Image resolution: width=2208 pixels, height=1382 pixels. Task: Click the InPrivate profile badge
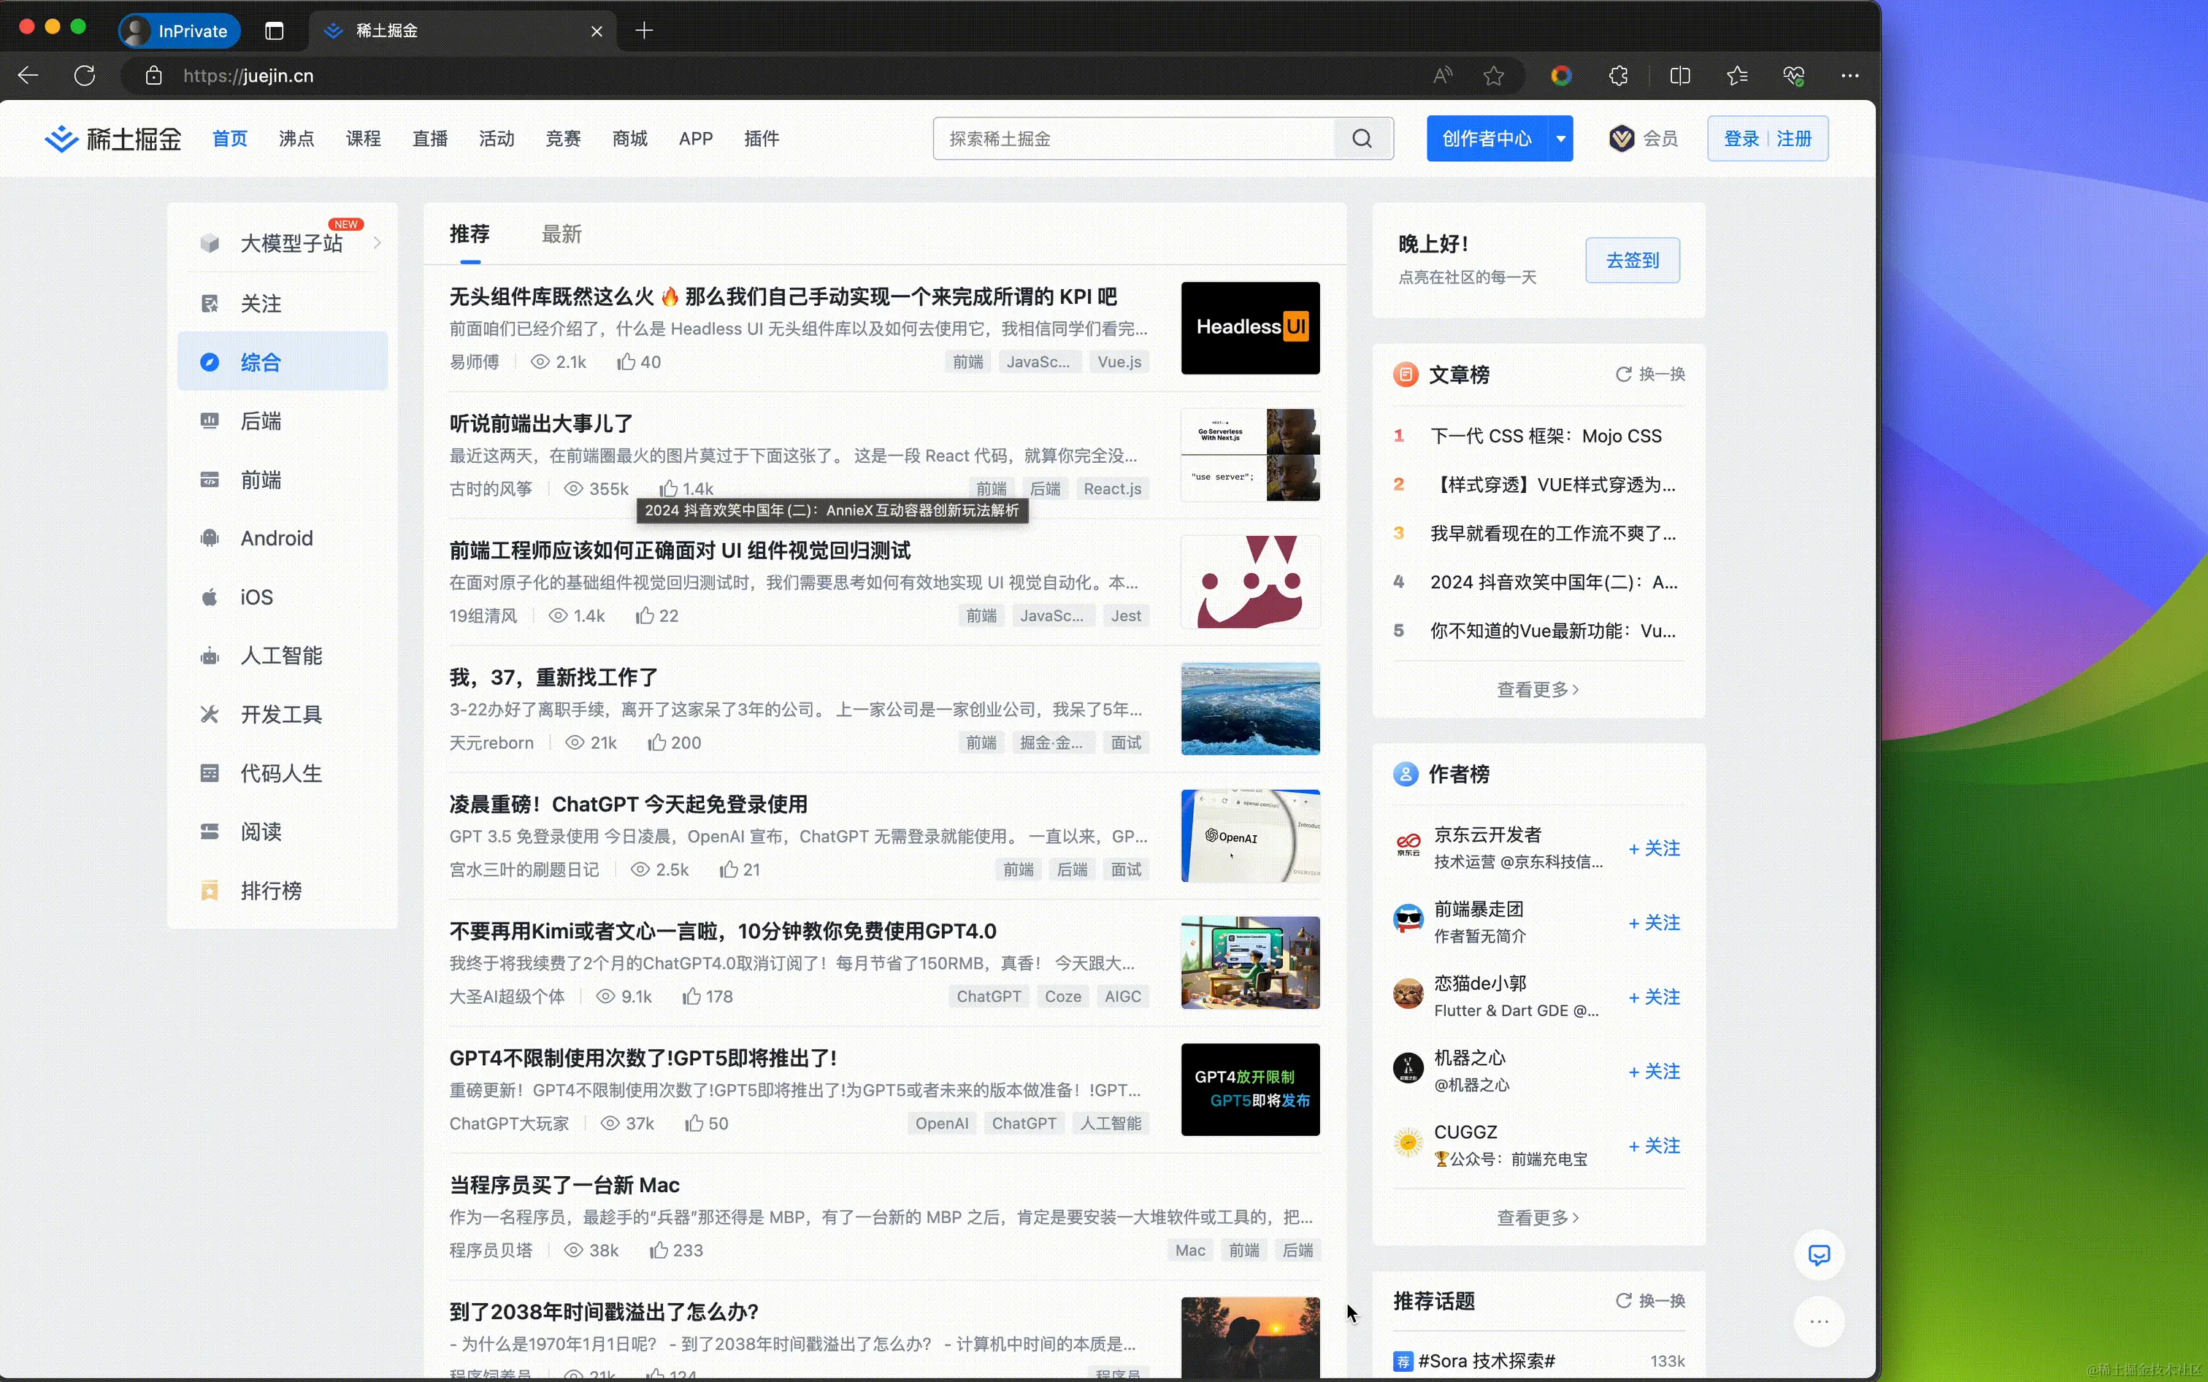179,31
